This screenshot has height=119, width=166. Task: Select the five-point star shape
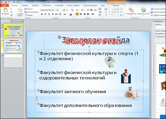coord(121,15)
